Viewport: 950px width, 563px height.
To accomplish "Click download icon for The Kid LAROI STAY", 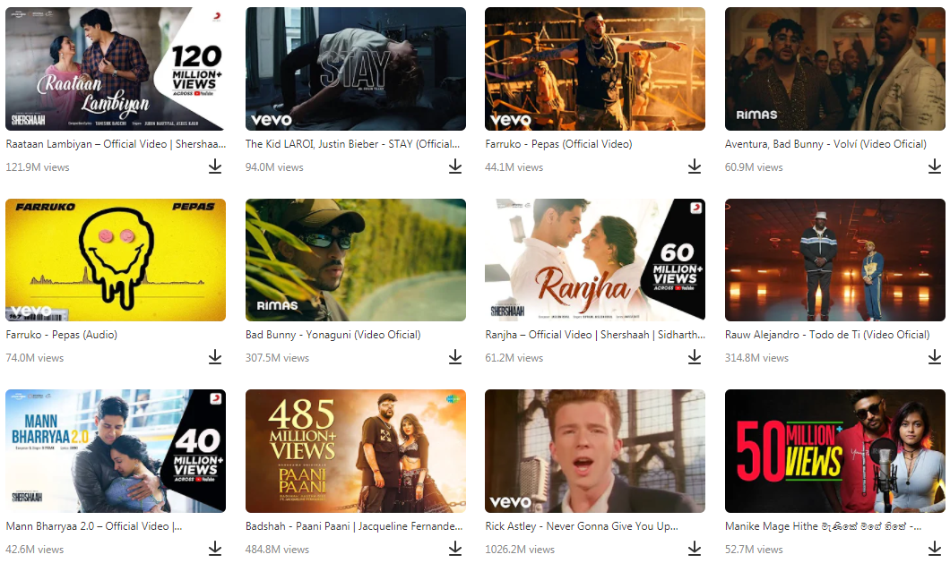I will (454, 166).
